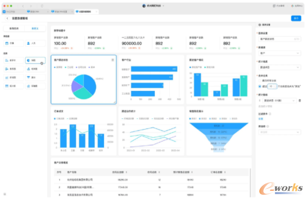This screenshot has height=200, width=308.
Task: Sort table by the contract count column
Action: click(x=159, y=172)
